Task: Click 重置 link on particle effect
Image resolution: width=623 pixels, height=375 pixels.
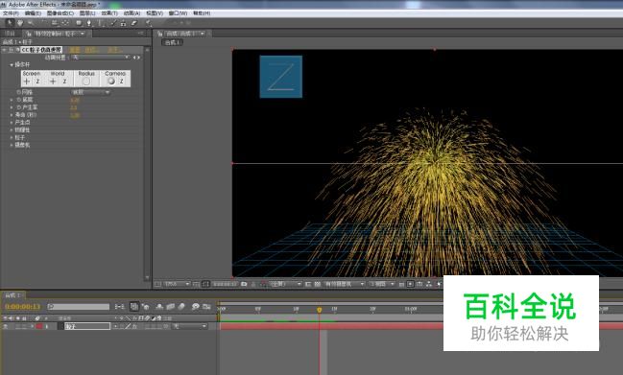Action: tap(75, 50)
